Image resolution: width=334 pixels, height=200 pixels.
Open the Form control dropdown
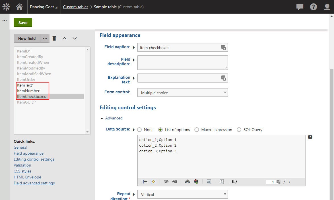(x=183, y=92)
